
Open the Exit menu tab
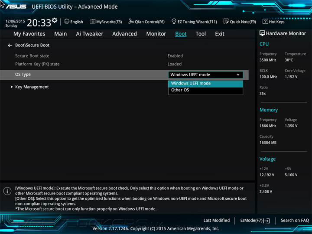(x=220, y=34)
